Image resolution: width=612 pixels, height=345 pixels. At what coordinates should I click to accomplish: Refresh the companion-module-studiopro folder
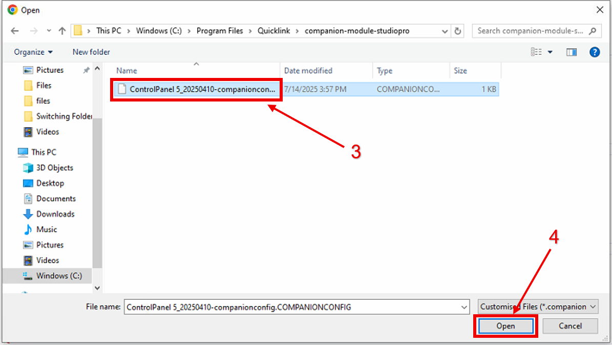pyautogui.click(x=457, y=31)
